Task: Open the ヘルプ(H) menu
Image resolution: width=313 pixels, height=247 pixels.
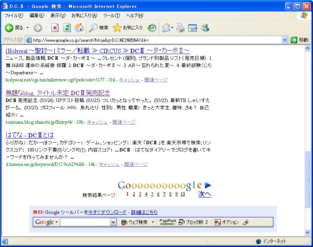Action: pos(135,16)
